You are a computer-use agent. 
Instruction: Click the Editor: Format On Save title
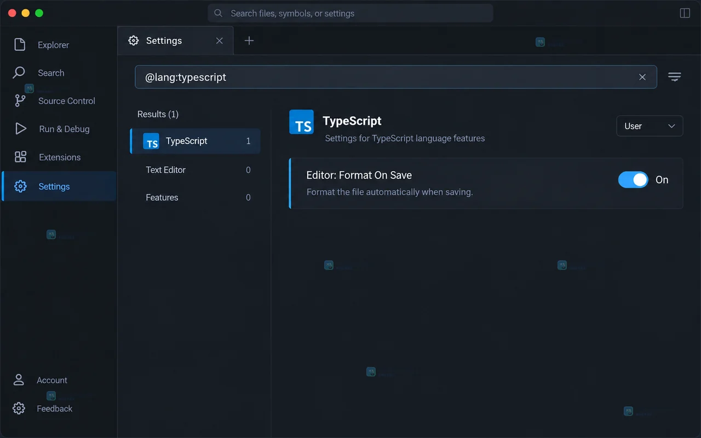[x=359, y=175]
